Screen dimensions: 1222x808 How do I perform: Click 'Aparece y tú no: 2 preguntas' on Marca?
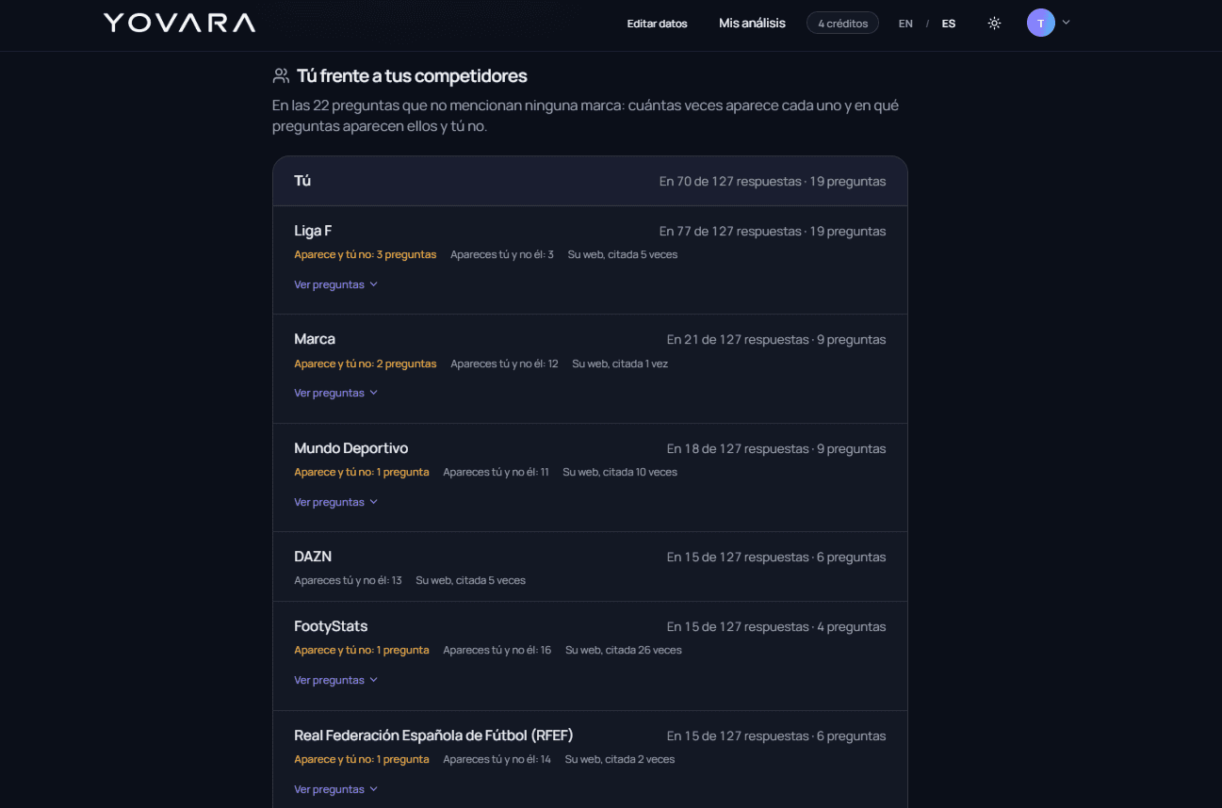tap(366, 364)
